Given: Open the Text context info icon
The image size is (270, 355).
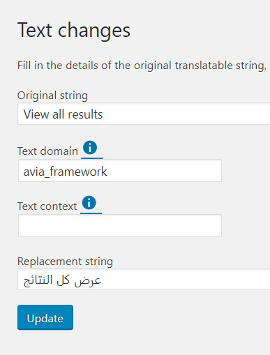Looking at the screenshot, I should (x=89, y=202).
